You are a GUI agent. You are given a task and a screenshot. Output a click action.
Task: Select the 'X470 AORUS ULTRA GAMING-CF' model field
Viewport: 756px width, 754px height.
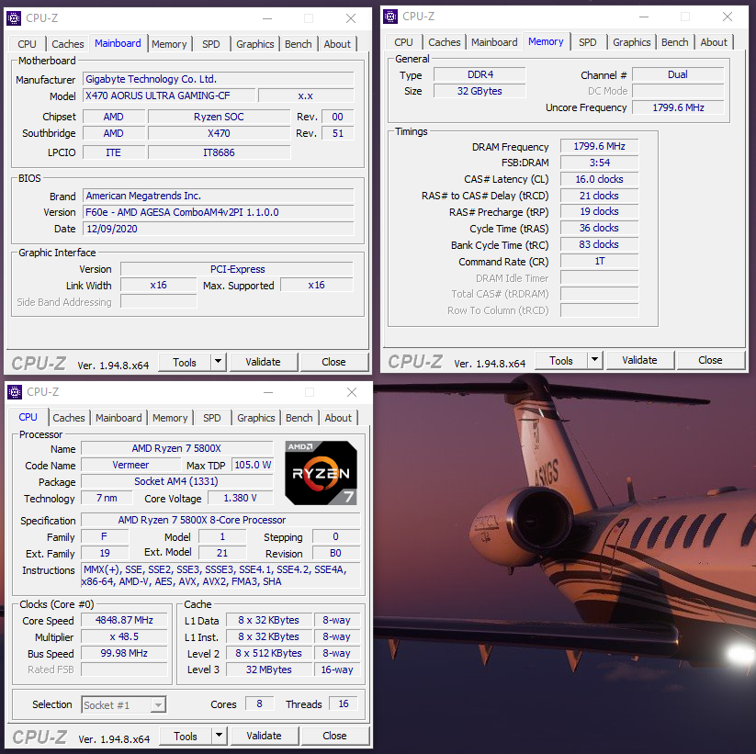pos(169,96)
